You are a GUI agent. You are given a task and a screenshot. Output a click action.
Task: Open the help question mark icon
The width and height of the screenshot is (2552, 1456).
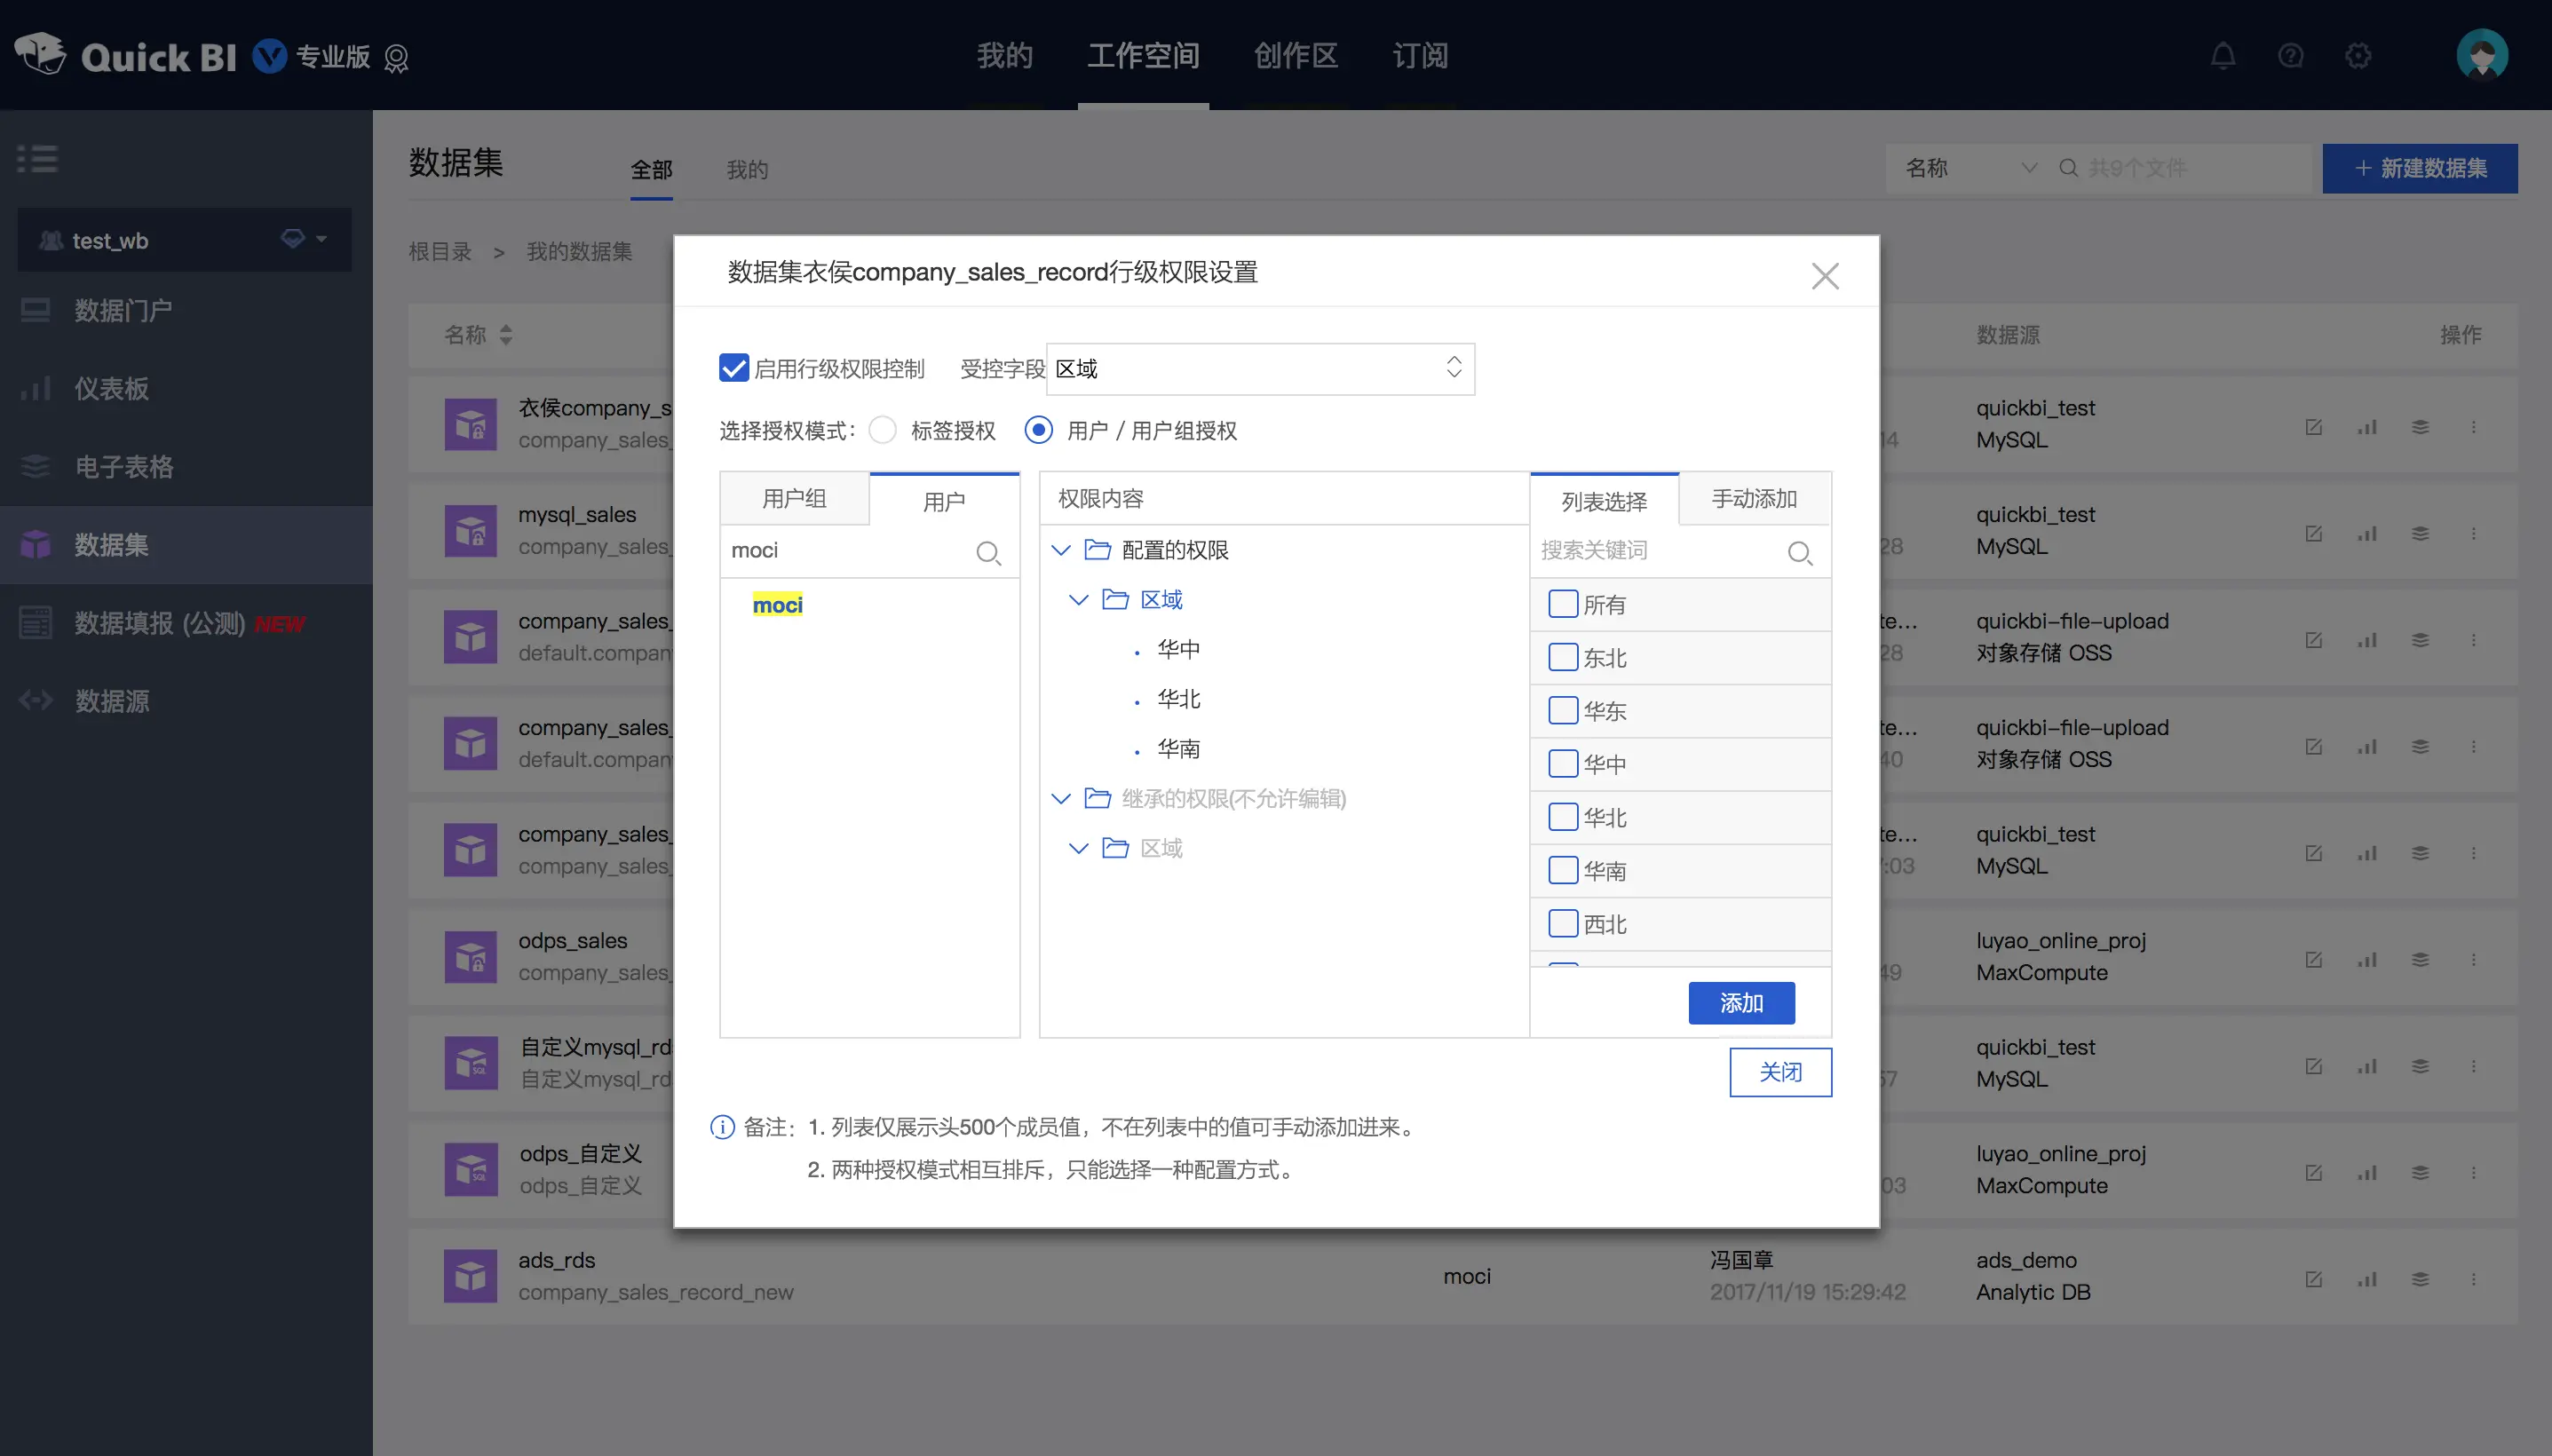[2290, 56]
